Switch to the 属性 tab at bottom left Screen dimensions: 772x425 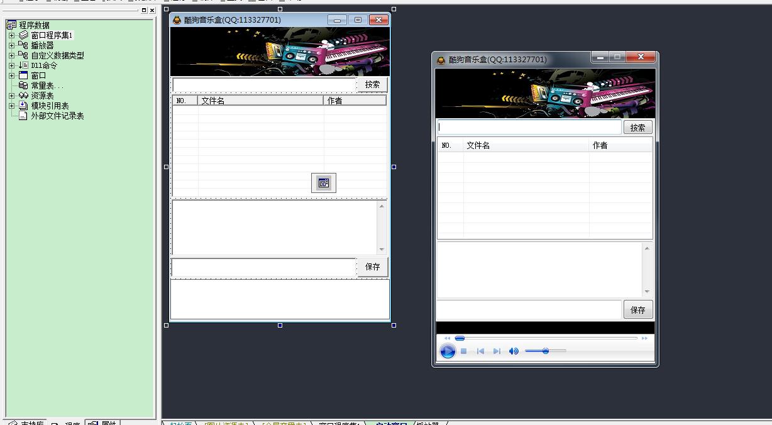click(x=102, y=422)
